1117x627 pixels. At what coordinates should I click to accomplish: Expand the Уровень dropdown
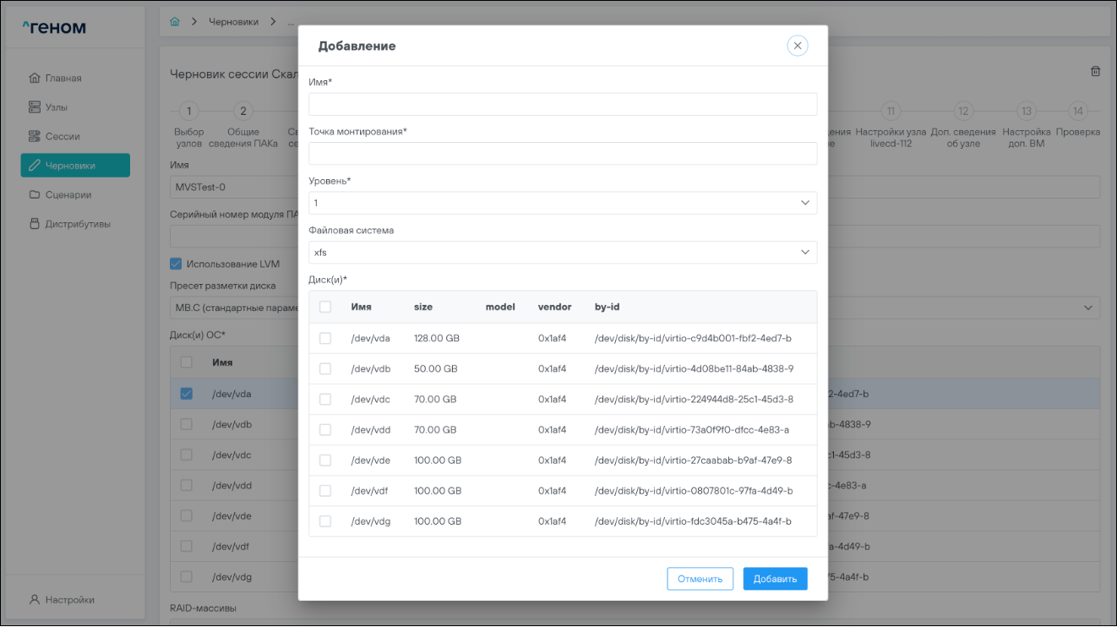click(563, 203)
